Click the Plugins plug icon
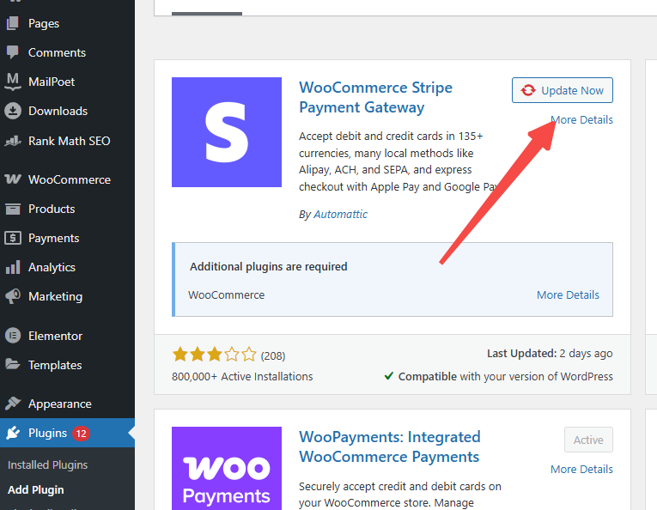657x510 pixels. 13,433
